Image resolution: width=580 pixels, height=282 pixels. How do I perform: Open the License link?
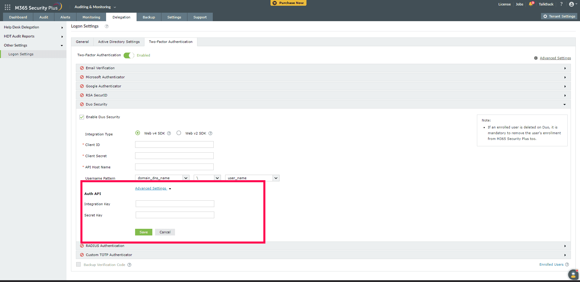(504, 4)
